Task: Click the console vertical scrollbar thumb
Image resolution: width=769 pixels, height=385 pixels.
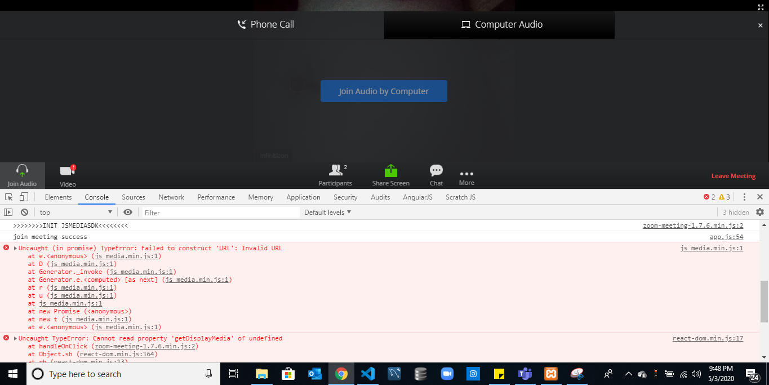Action: pos(764,301)
